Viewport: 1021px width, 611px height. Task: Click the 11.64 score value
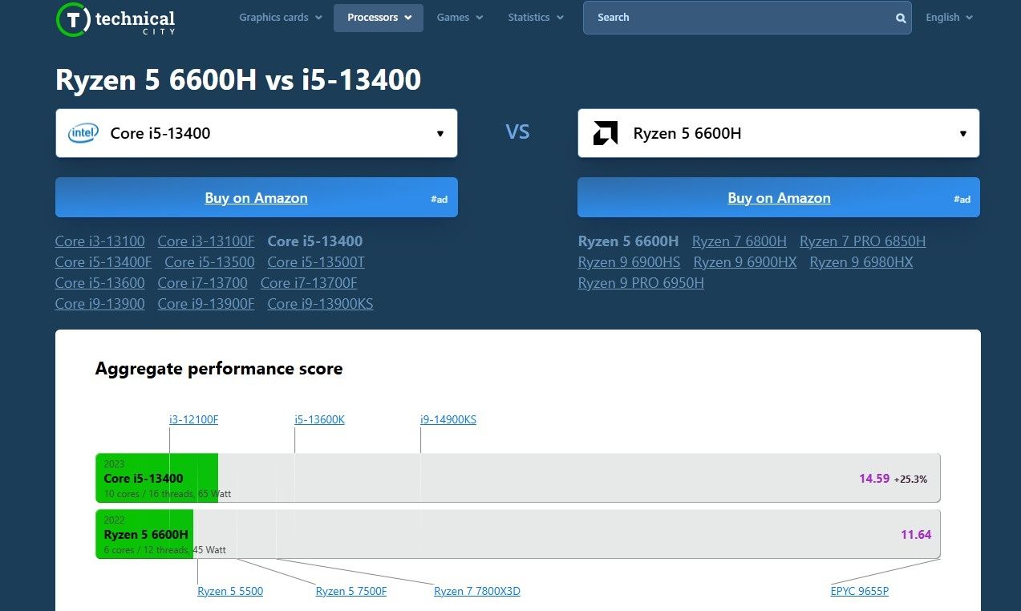[x=916, y=535]
